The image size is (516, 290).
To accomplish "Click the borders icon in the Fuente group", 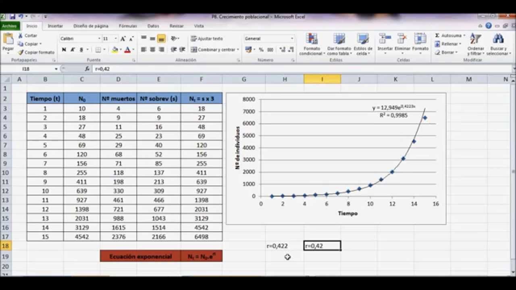I will tap(98, 50).
